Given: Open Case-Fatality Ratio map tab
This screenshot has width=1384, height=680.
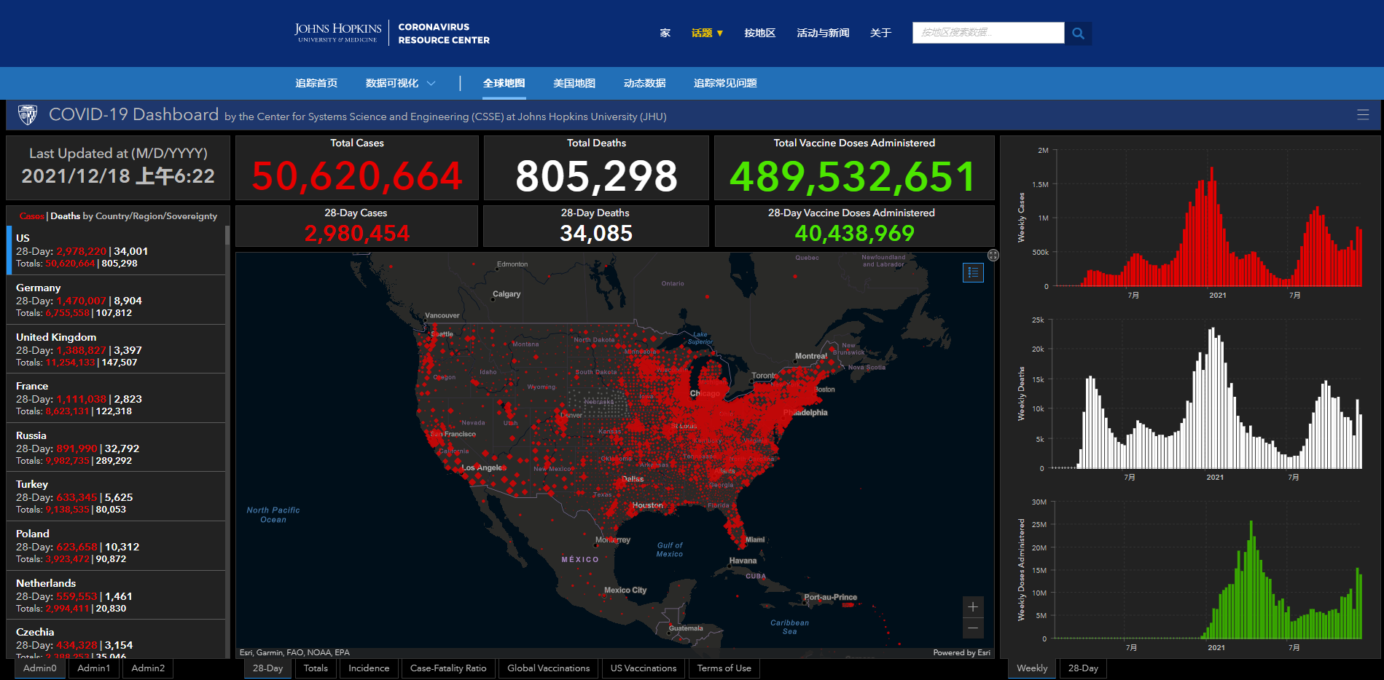Looking at the screenshot, I should coord(448,668).
